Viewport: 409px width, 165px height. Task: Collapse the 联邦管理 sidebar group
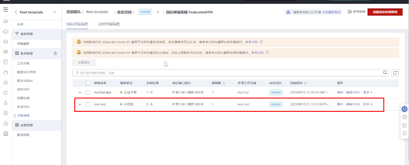[37, 53]
